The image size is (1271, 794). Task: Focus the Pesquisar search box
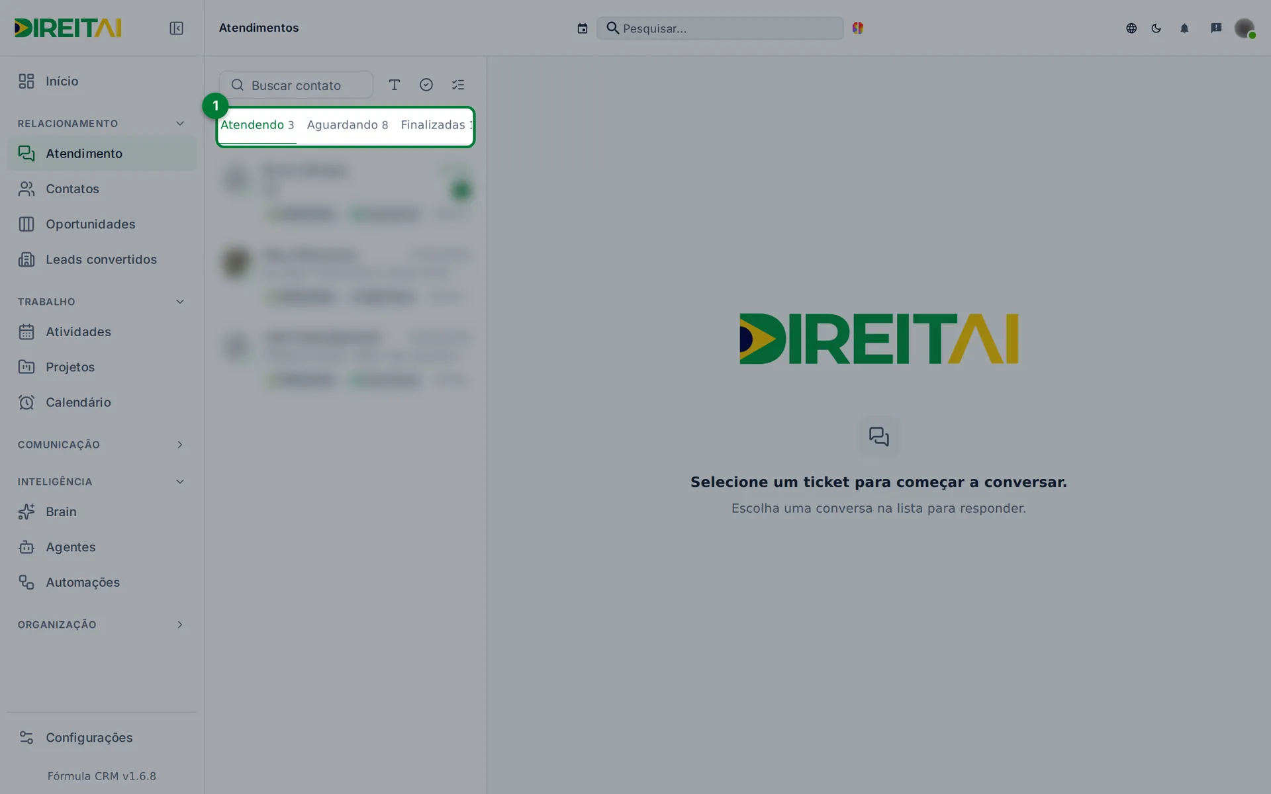point(720,28)
